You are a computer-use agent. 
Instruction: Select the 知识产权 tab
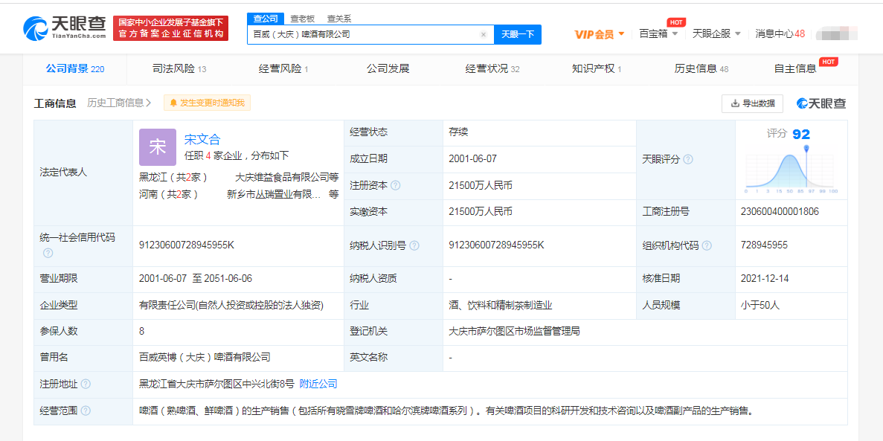point(597,69)
